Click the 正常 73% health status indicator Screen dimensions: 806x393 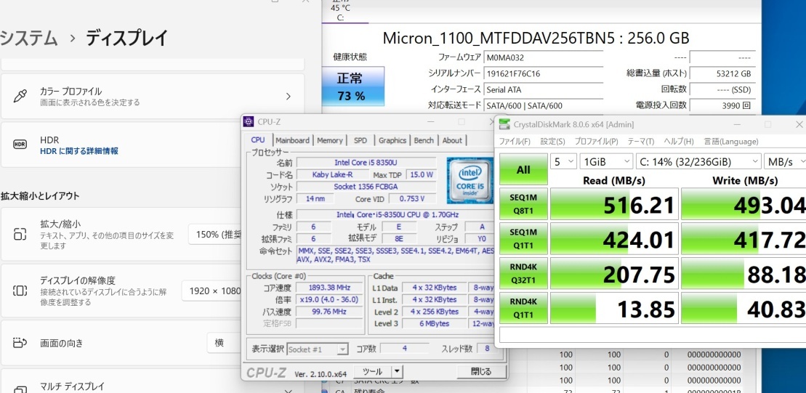[x=351, y=86]
